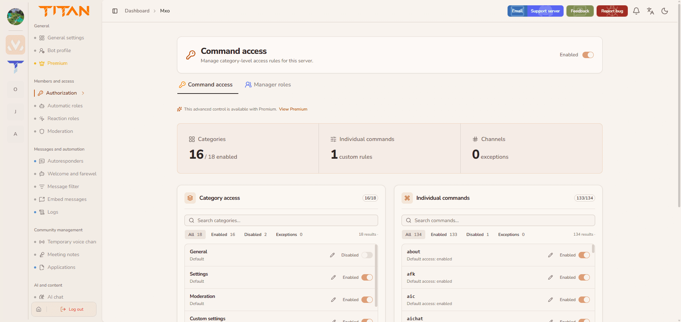
Task: Edit the about command rule pencil
Action: coord(550,255)
